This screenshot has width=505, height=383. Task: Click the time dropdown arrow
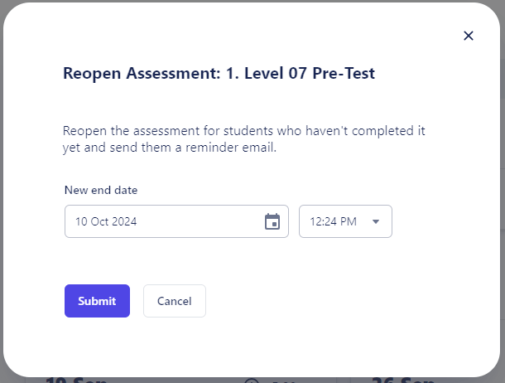pyautogui.click(x=376, y=221)
